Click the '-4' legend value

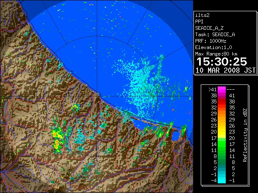coord(214,180)
